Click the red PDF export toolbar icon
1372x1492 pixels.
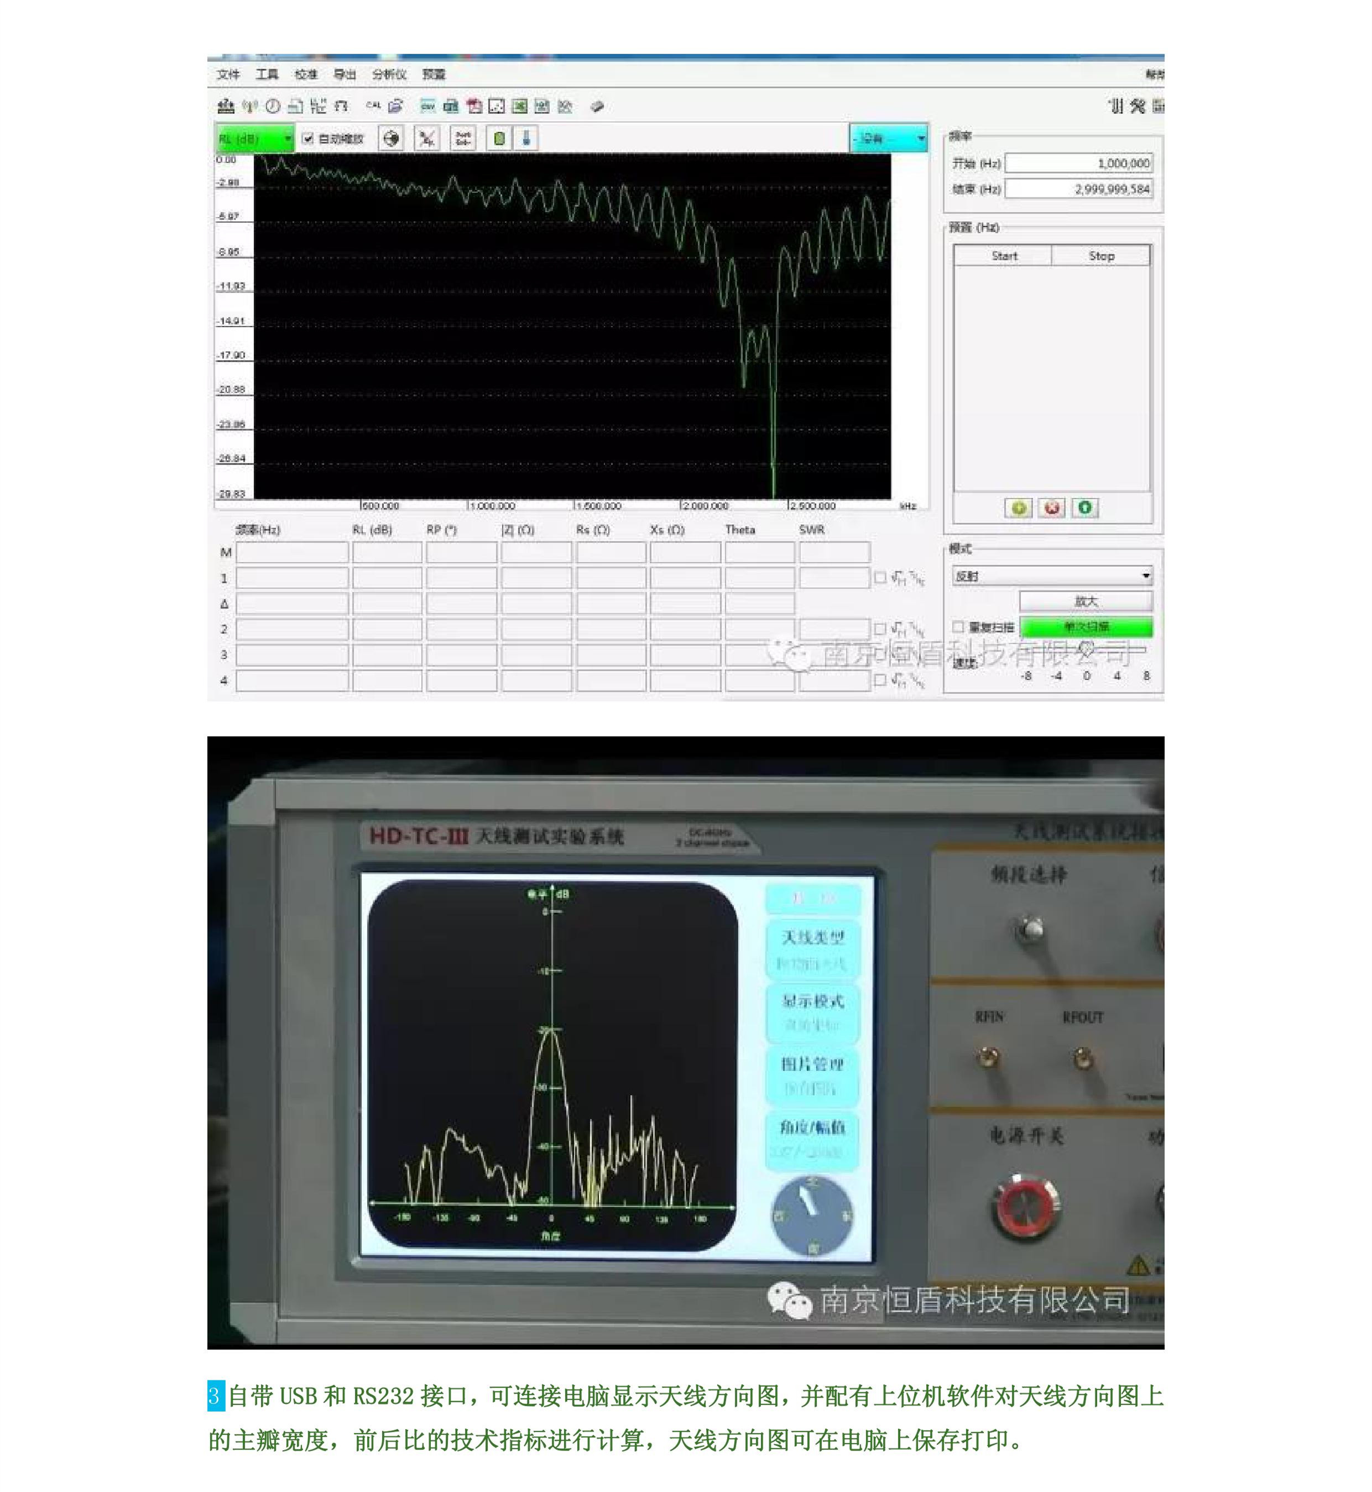coord(474,106)
